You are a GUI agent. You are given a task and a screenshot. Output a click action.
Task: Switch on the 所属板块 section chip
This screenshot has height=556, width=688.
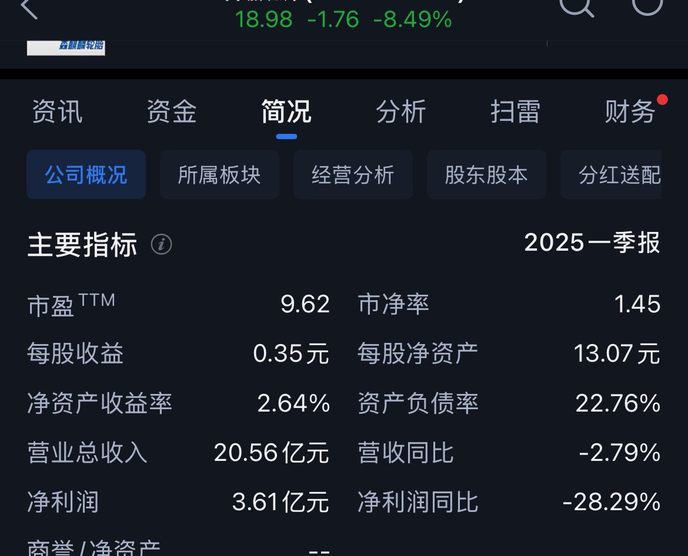point(219,174)
